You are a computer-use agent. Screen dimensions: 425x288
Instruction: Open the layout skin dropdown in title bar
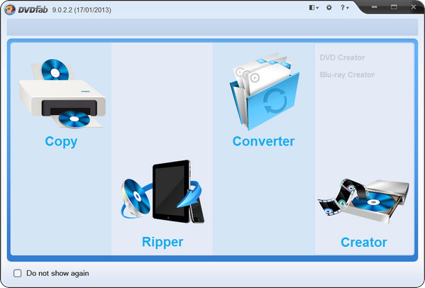[314, 8]
